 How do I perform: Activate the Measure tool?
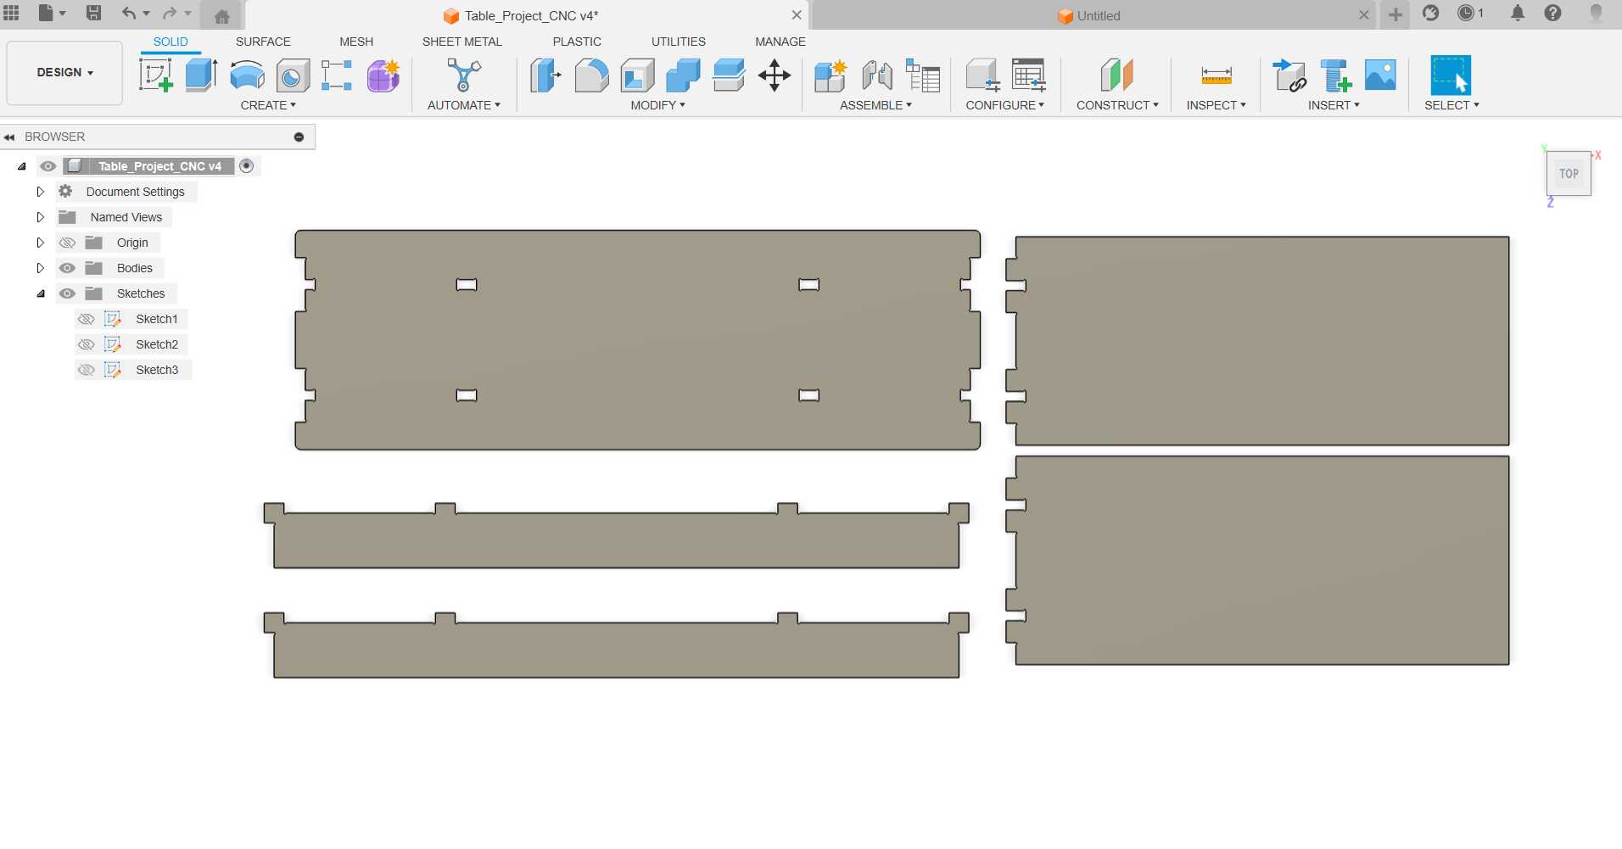point(1216,75)
